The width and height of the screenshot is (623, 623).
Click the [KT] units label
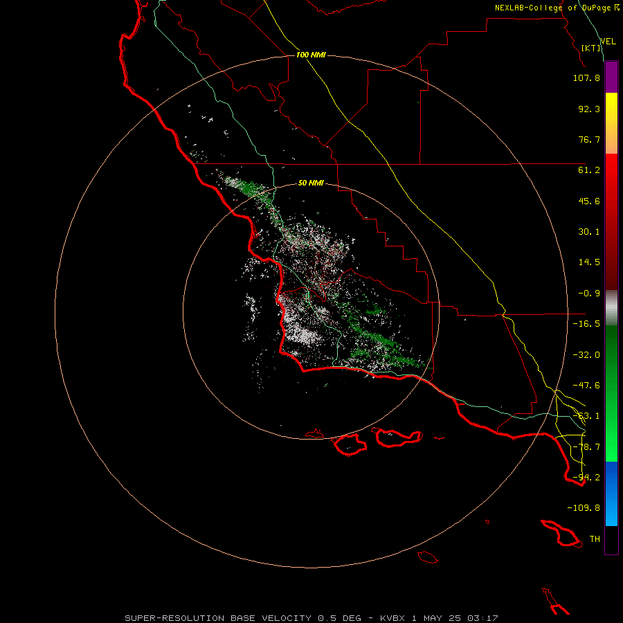click(591, 48)
